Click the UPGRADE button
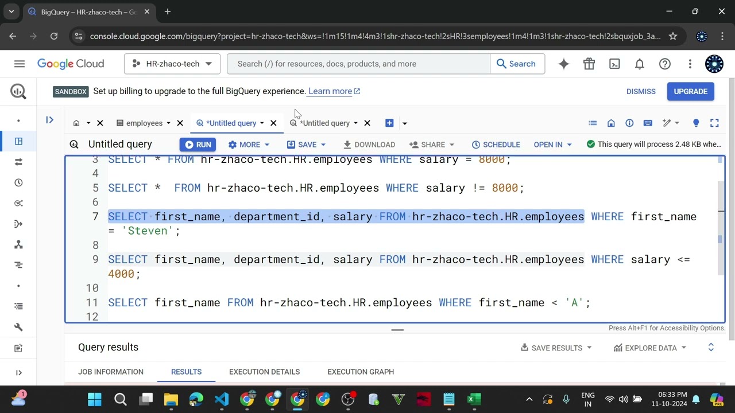 690,91
